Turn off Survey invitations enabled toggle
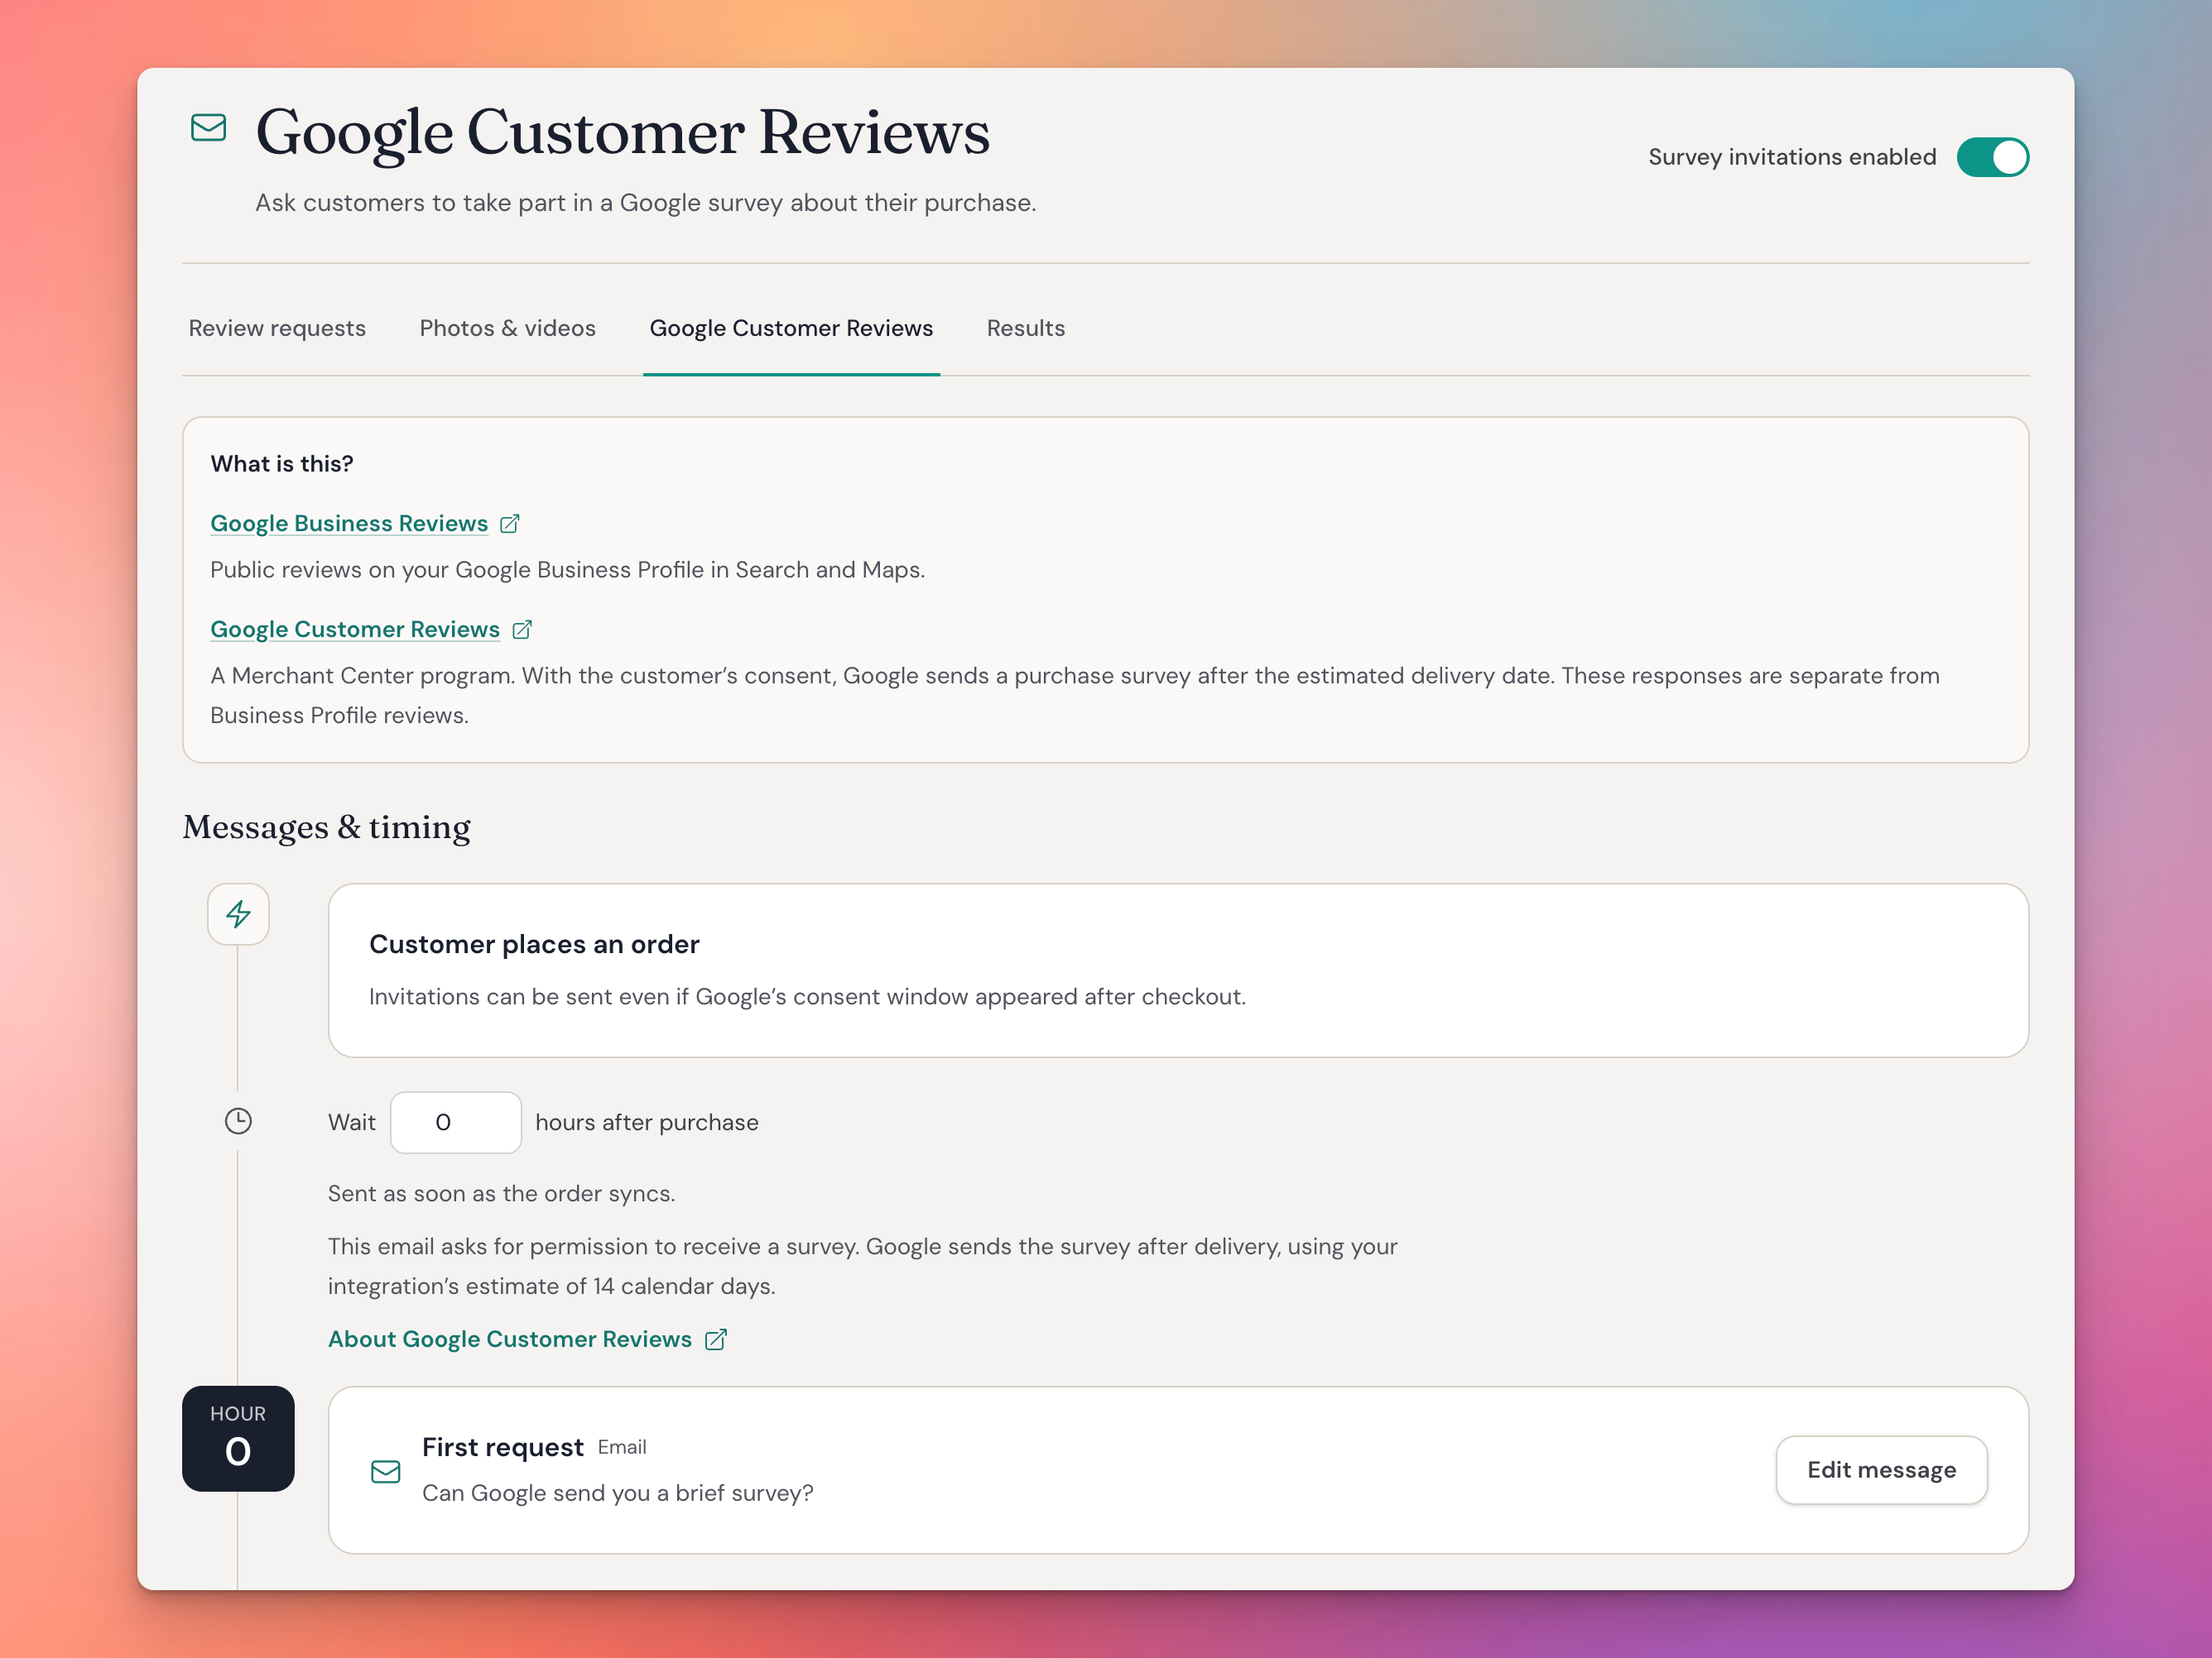The height and width of the screenshot is (1658, 2212). (x=1992, y=157)
